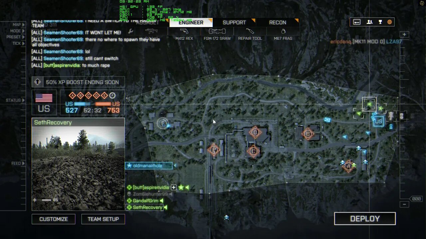The image size is (426, 239).
Task: Zoom out map with minus button
Action: pos(404,204)
